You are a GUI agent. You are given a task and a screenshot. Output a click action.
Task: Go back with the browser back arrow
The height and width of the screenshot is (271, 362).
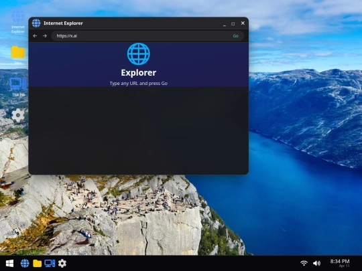point(35,36)
